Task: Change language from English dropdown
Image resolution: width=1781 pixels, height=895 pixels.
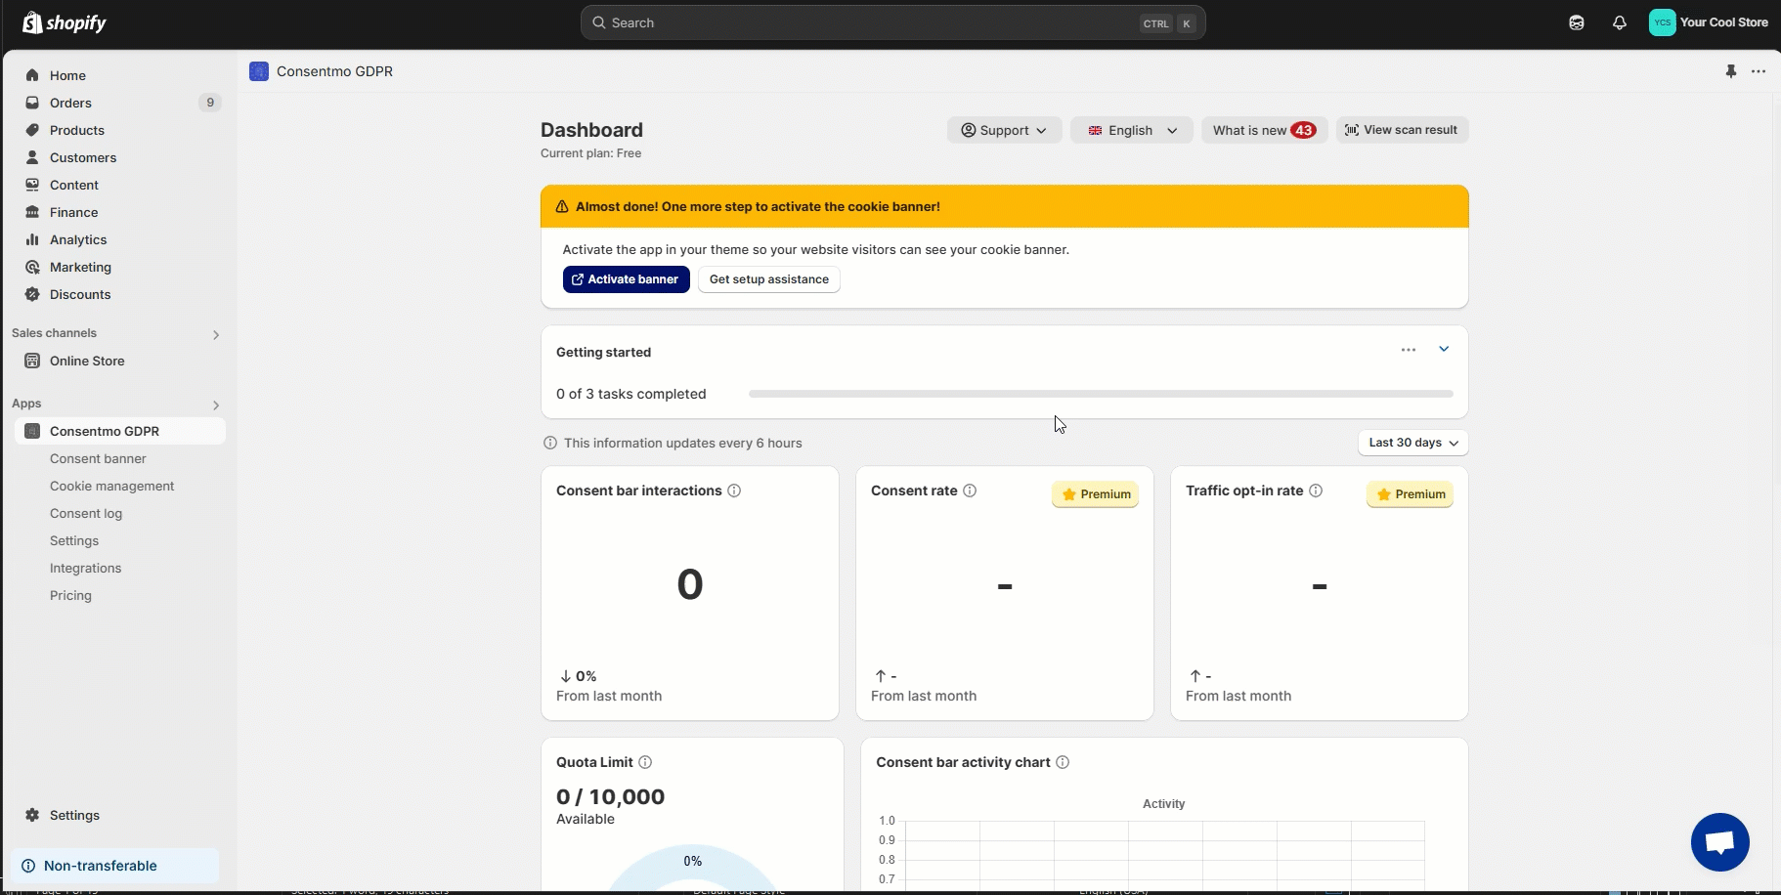Action: pos(1131,130)
